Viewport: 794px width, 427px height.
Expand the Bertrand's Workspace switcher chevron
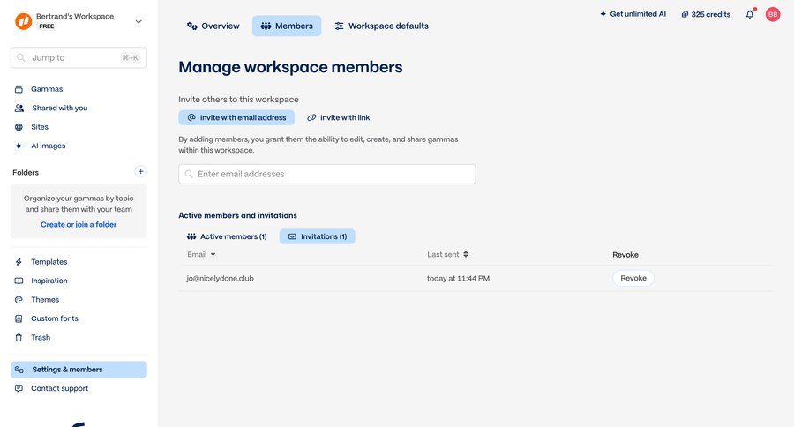point(139,22)
